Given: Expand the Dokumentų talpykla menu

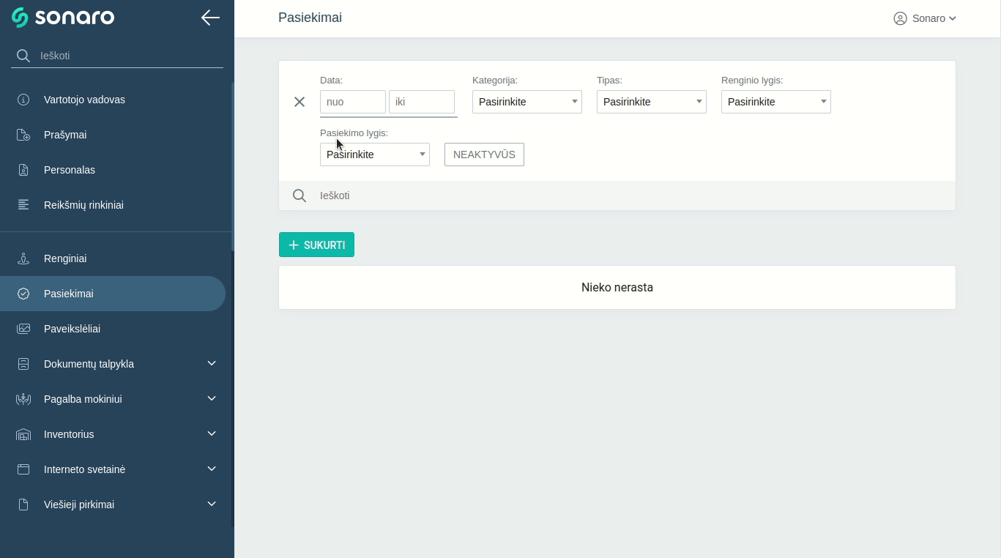Looking at the screenshot, I should pos(212,364).
